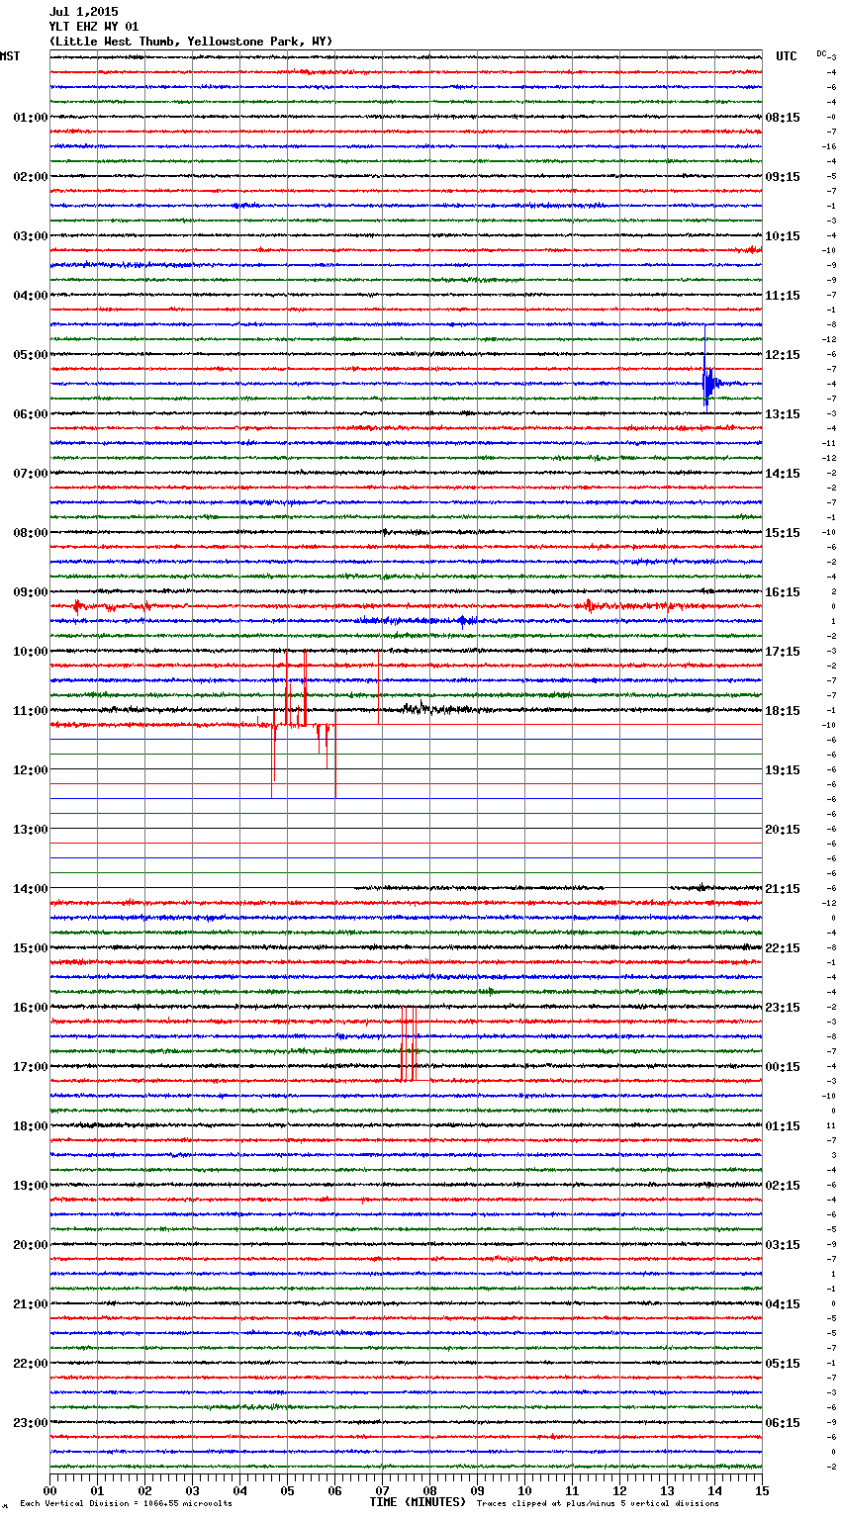This screenshot has width=841, height=1517.
Task: Click the "15:15" UTC label
Action: (x=783, y=533)
